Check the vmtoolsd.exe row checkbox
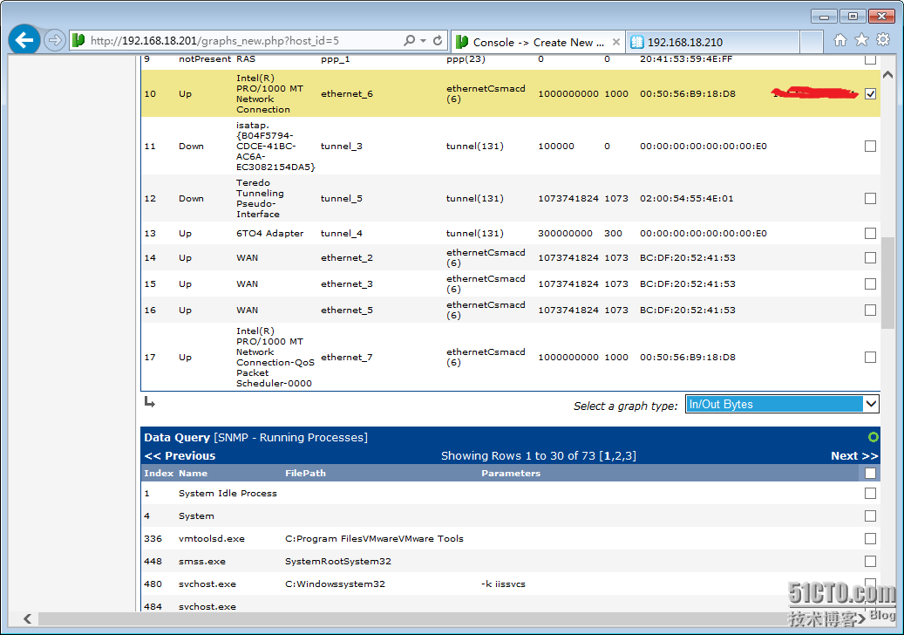Viewport: 904px width, 635px height. (871, 539)
